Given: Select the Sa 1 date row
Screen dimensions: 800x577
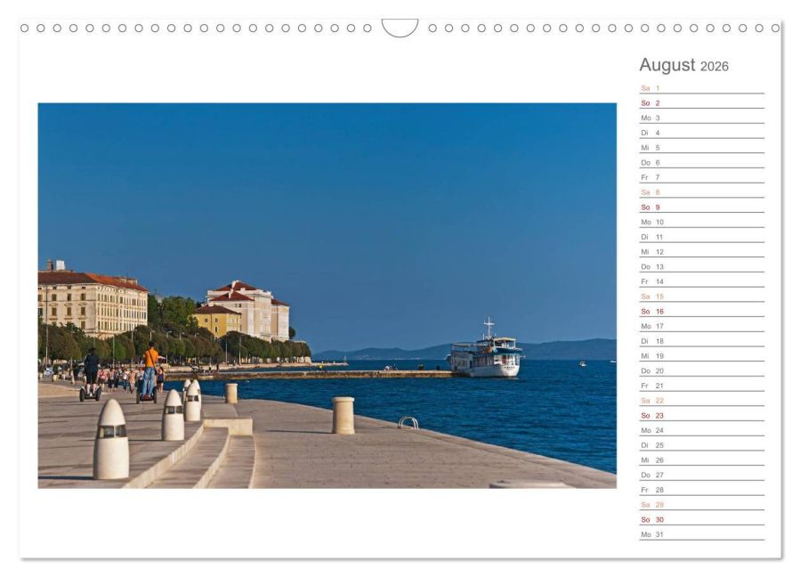Looking at the screenshot, I should [701, 88].
